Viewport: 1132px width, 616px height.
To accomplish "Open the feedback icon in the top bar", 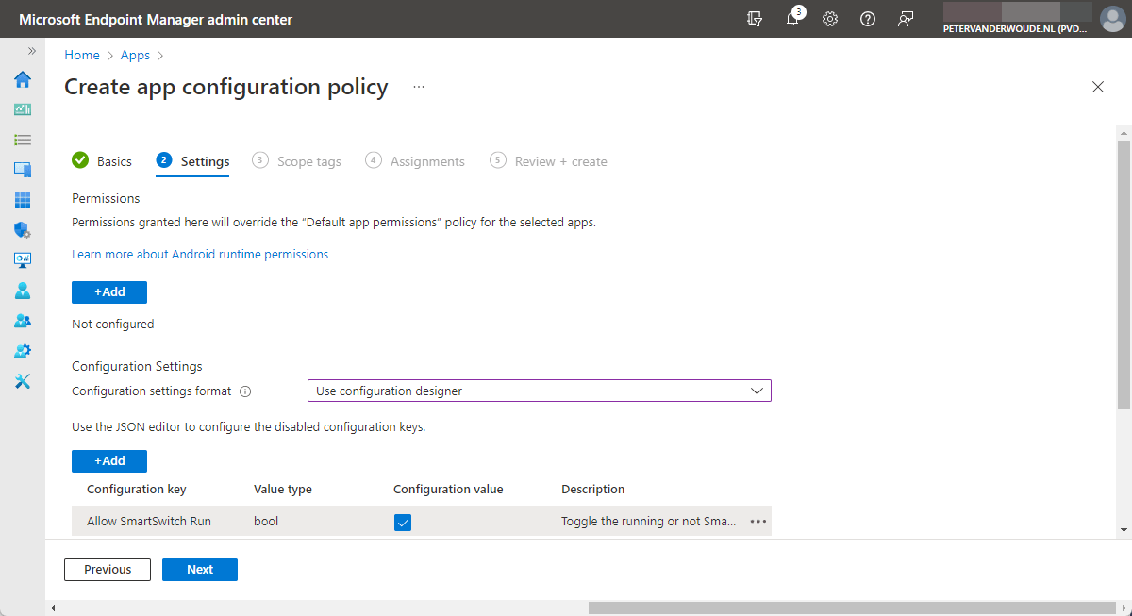I will point(906,19).
